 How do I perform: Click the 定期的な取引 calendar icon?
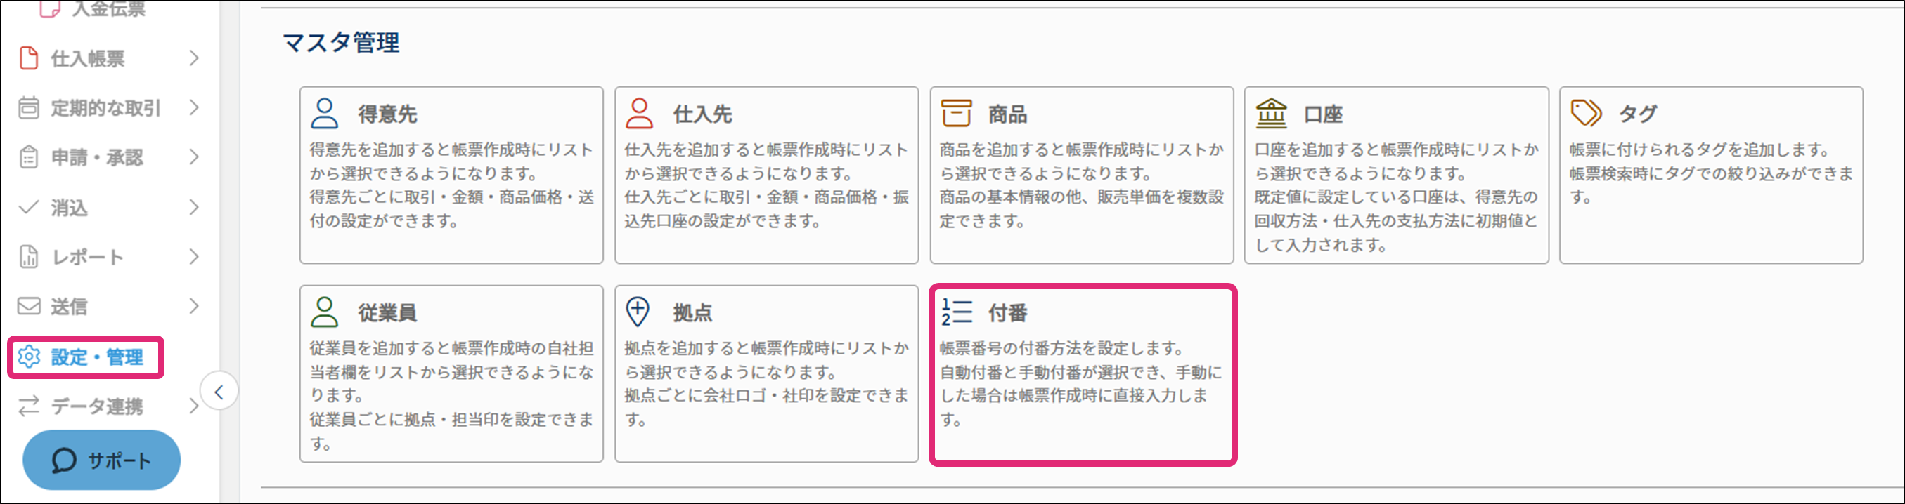point(28,108)
